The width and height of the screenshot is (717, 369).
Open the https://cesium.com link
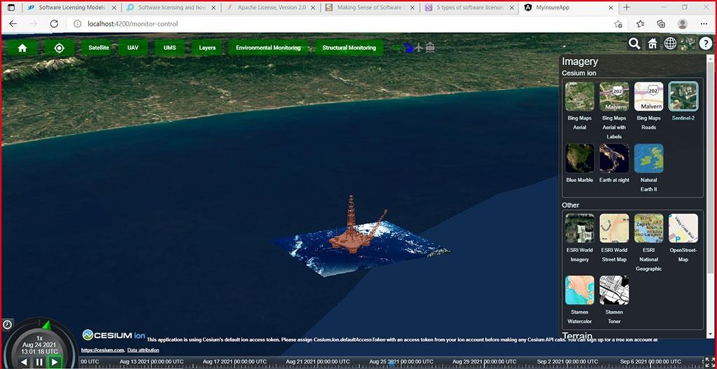click(x=102, y=350)
